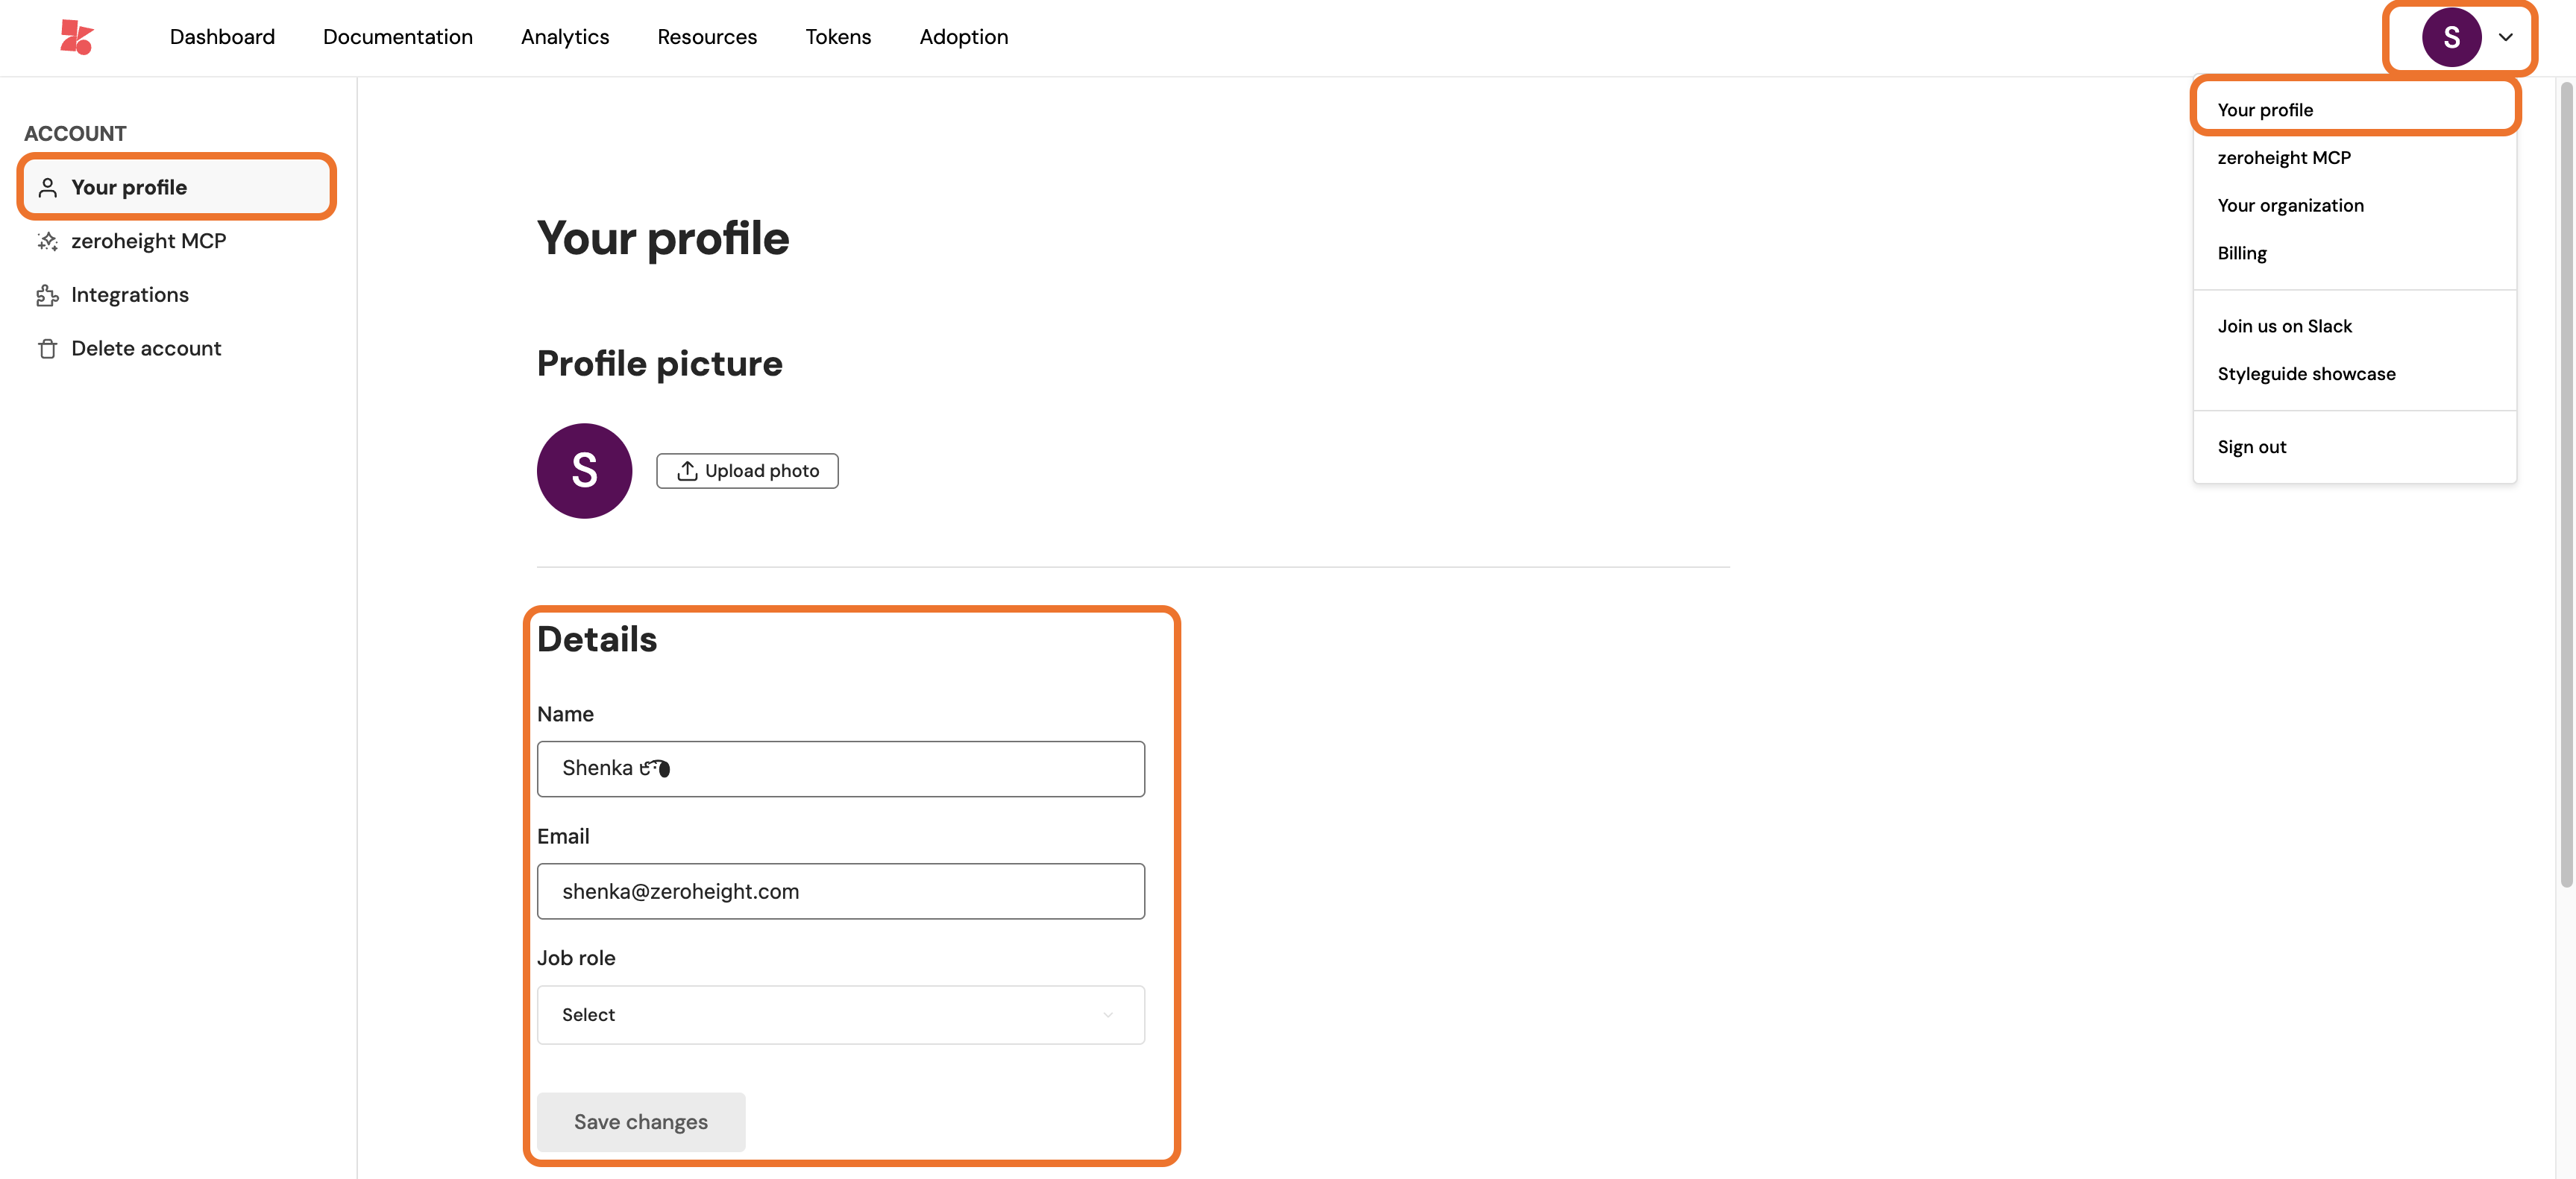Click the person icon beside Your profile

47,188
